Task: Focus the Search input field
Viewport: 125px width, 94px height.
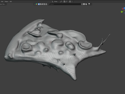Action: pyautogui.click(x=65, y=4)
